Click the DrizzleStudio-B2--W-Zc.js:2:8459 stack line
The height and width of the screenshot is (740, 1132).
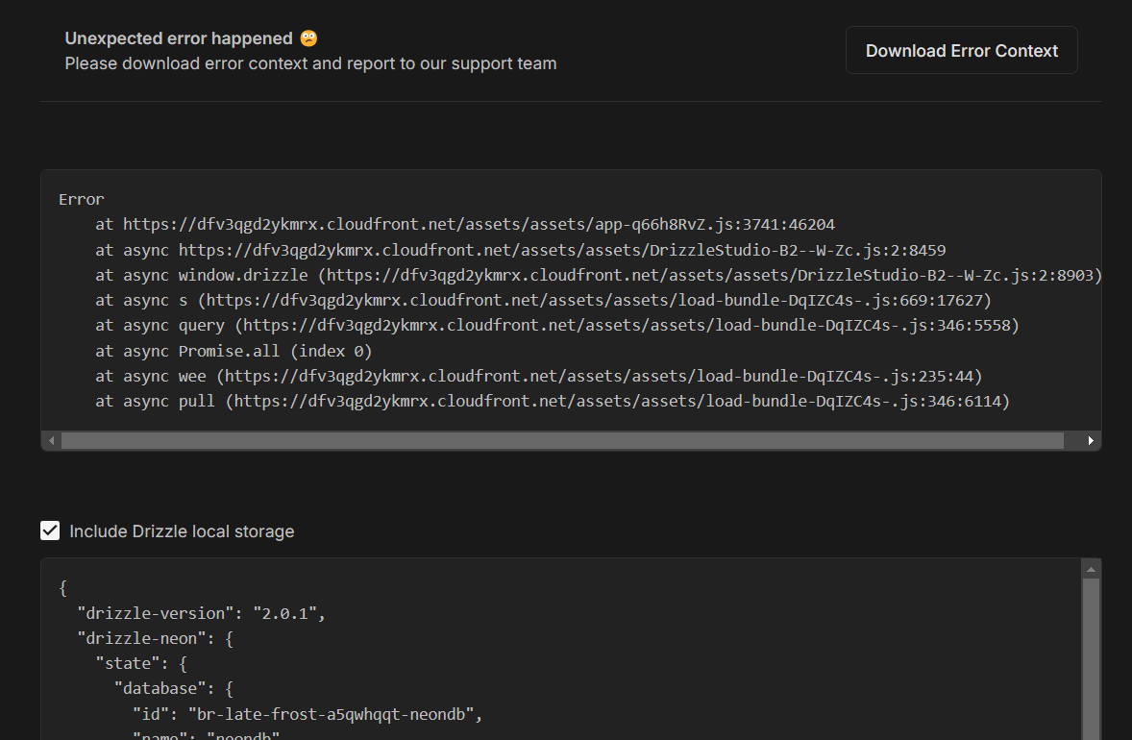(521, 250)
